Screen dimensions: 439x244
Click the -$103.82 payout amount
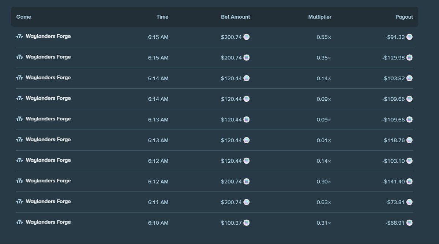coord(394,78)
